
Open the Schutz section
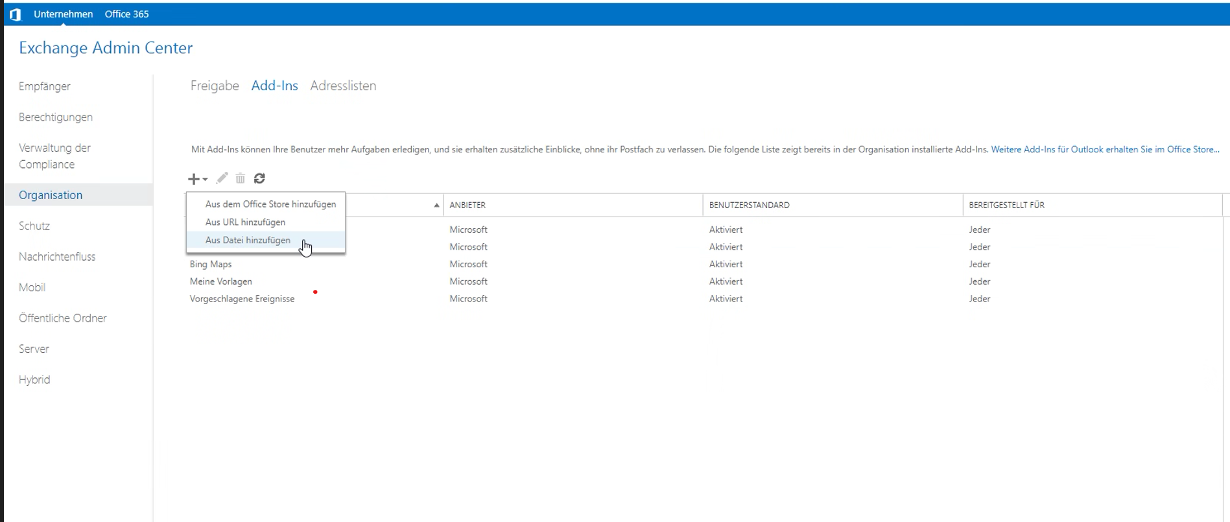point(34,226)
